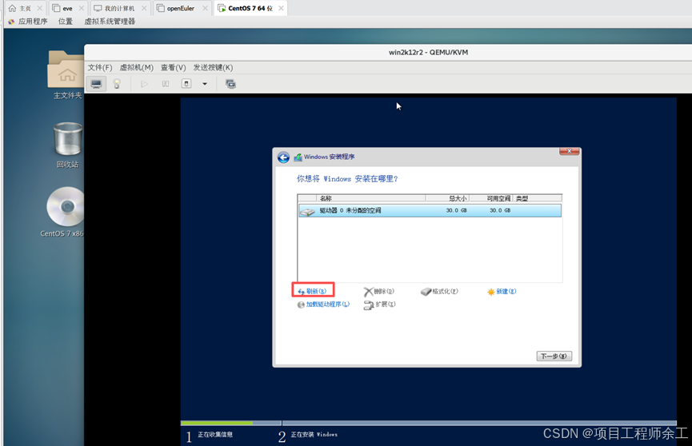Select the 驱动器 0 未分配的空间 row
This screenshot has width=692, height=446.
(430, 210)
